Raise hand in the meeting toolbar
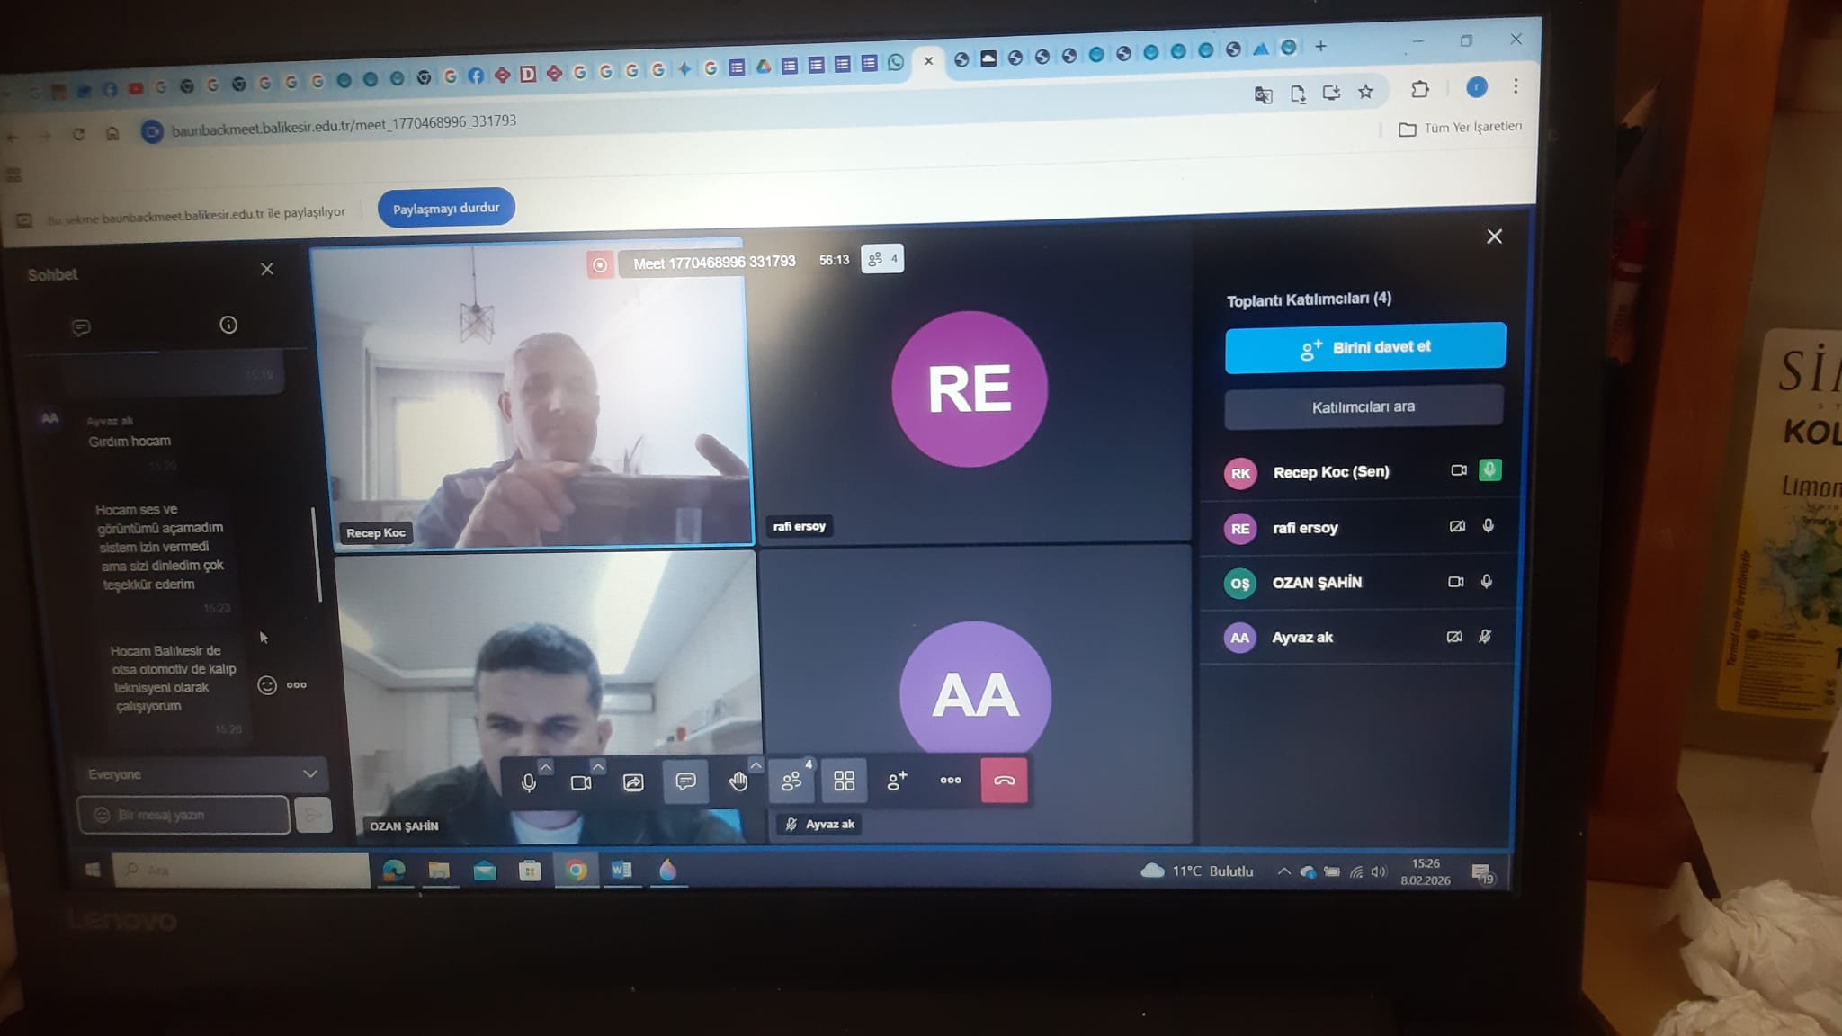 coord(738,781)
